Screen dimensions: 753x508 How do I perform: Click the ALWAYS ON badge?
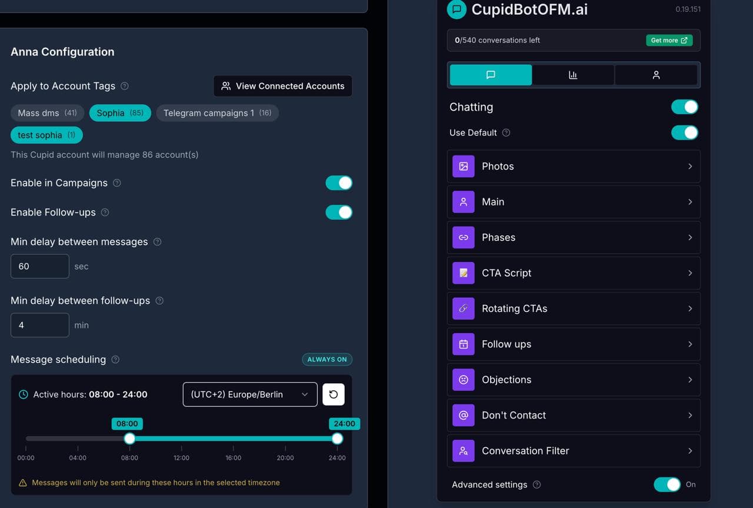pyautogui.click(x=327, y=359)
